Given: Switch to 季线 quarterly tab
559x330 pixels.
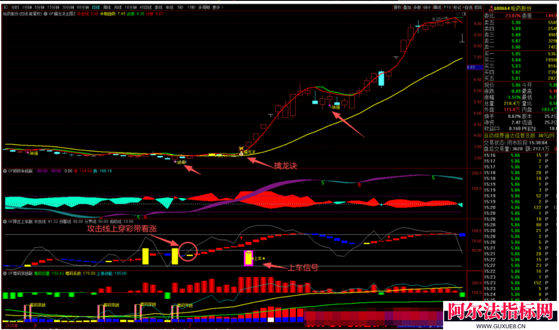Looking at the screenshot, I should tap(158, 7).
